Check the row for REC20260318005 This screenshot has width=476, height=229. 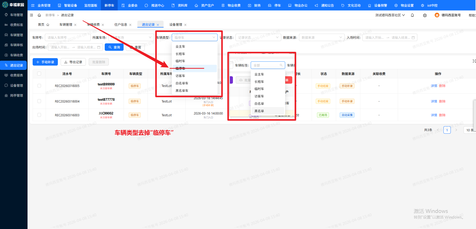39,86
